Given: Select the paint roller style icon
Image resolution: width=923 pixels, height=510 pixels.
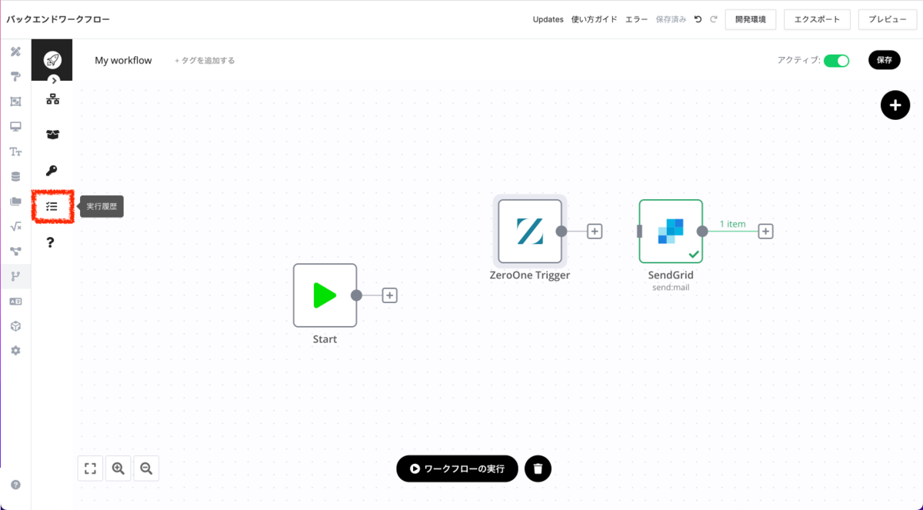Looking at the screenshot, I should pos(15,76).
